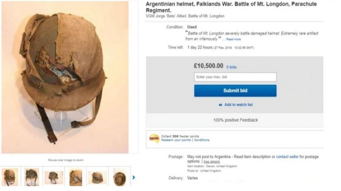Select the third helmet thumbnail
341x191 pixels.
tap(54, 177)
